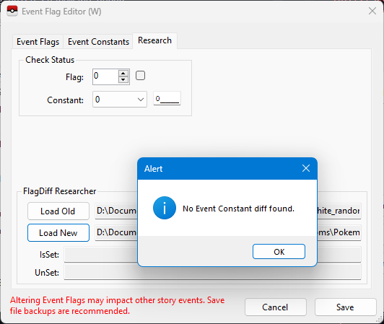Click the Constant value input field

tap(167, 99)
